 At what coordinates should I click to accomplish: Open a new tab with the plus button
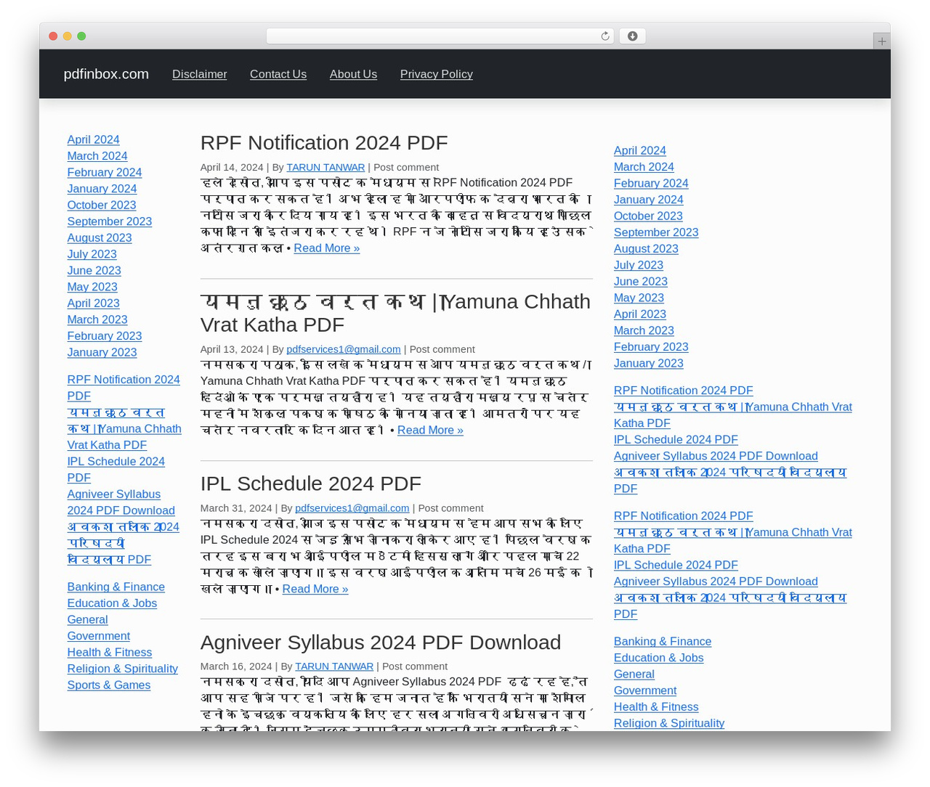click(881, 41)
